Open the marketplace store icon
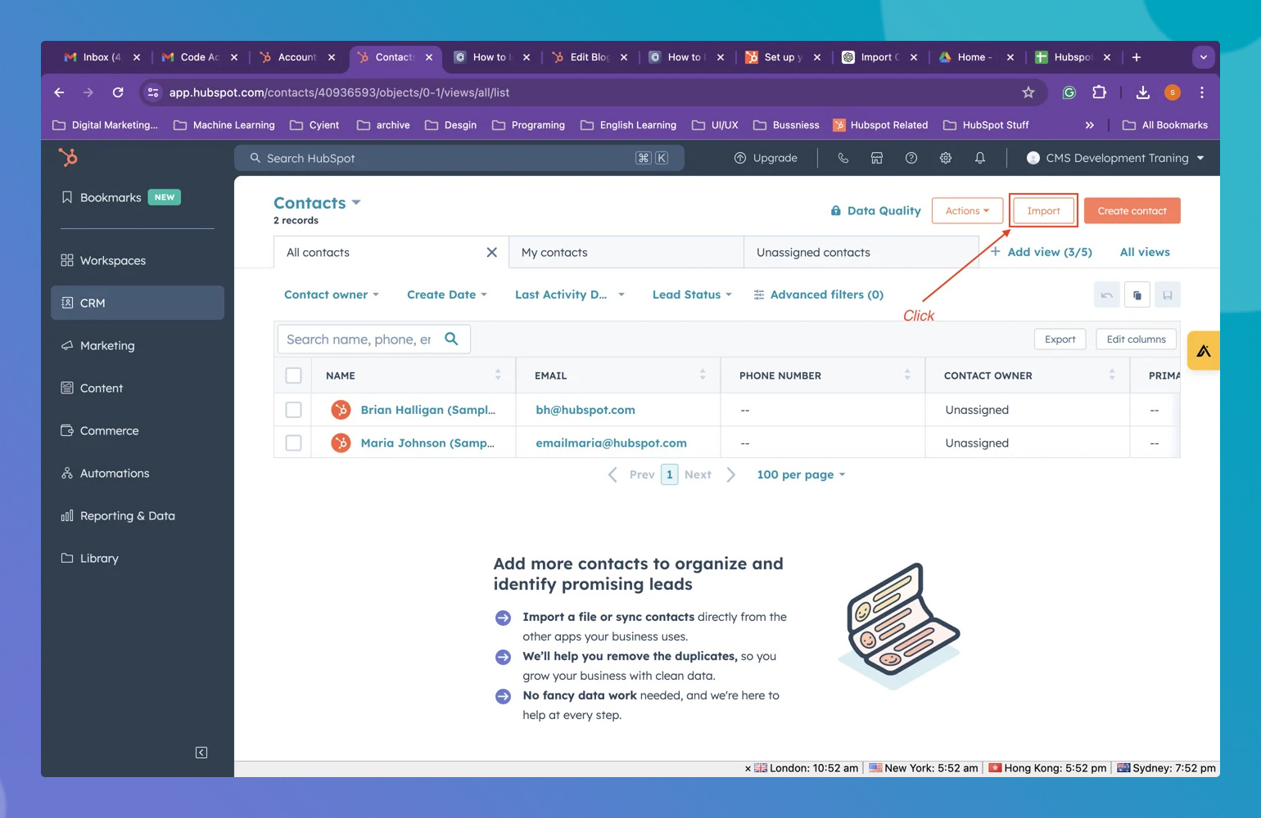 876,158
